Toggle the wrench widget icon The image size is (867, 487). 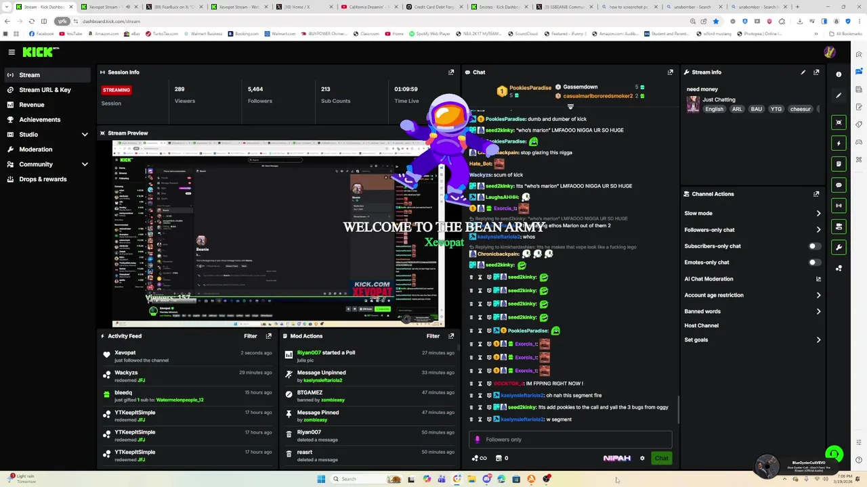pyautogui.click(x=839, y=248)
